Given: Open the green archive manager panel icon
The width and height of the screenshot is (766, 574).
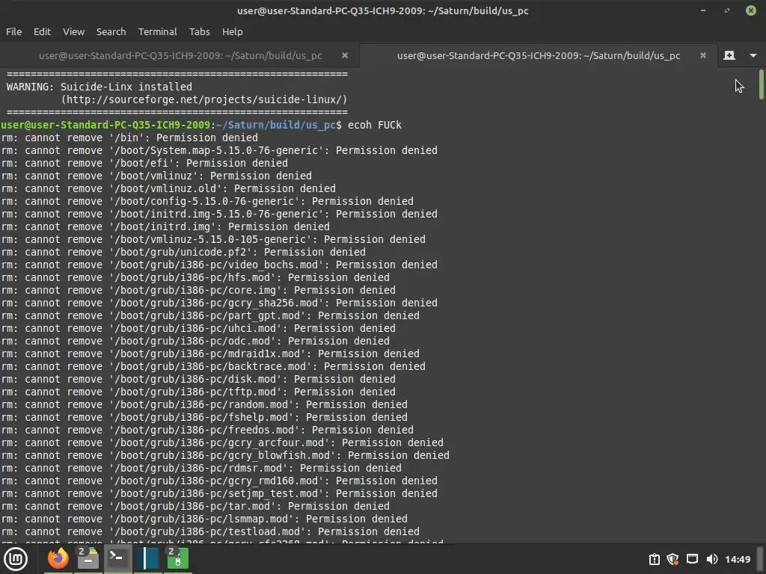Looking at the screenshot, I should 177,558.
